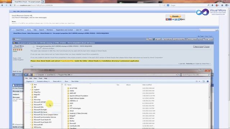This screenshot has height=129, width=230.
Task: Click Local Disk (C:) breadcrumb segment
Action: tap(51, 75)
